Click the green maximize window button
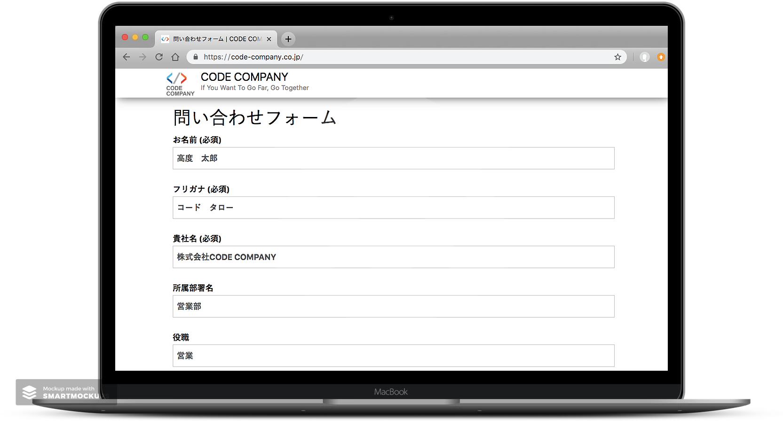783x421 pixels. click(x=145, y=37)
